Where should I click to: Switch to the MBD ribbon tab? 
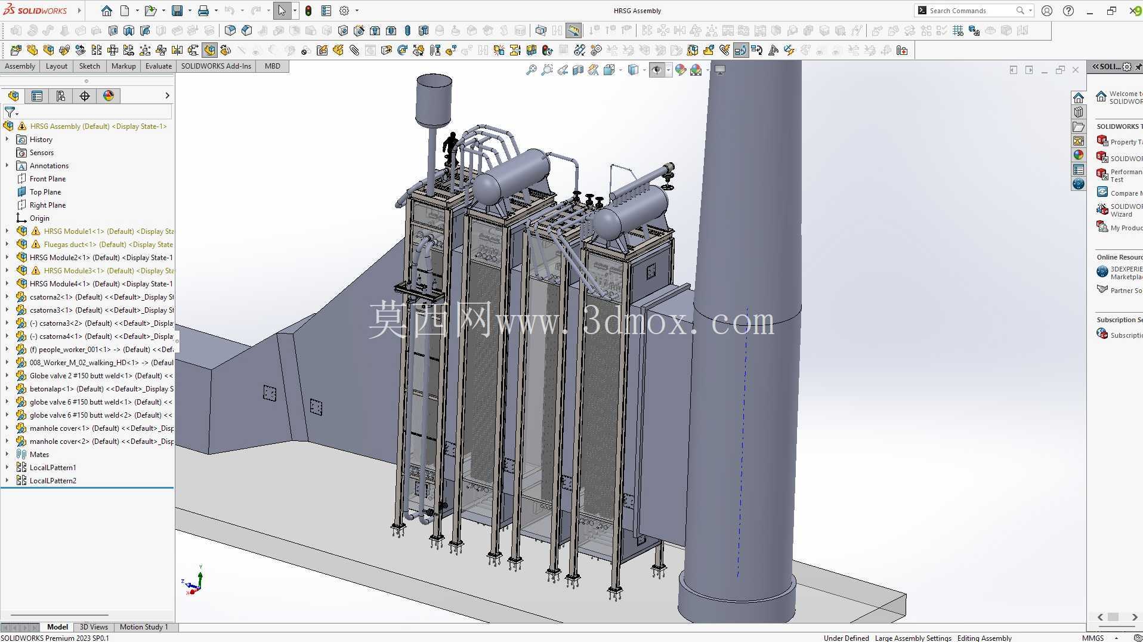tap(273, 66)
